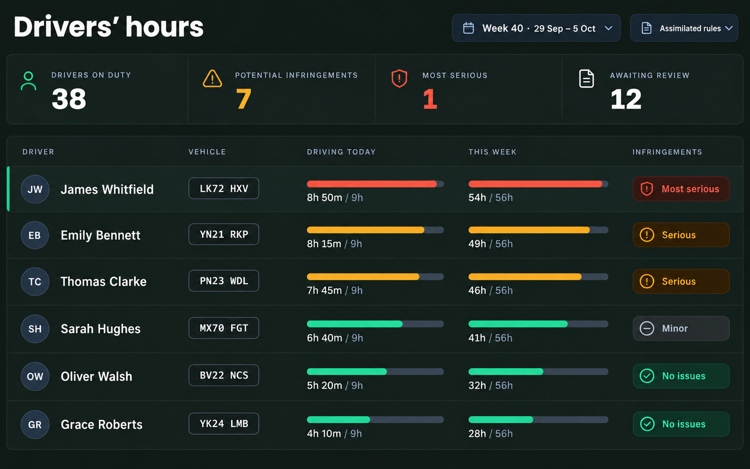This screenshot has height=469, width=750.
Task: Sort by the This Week column header
Action: [x=492, y=152]
